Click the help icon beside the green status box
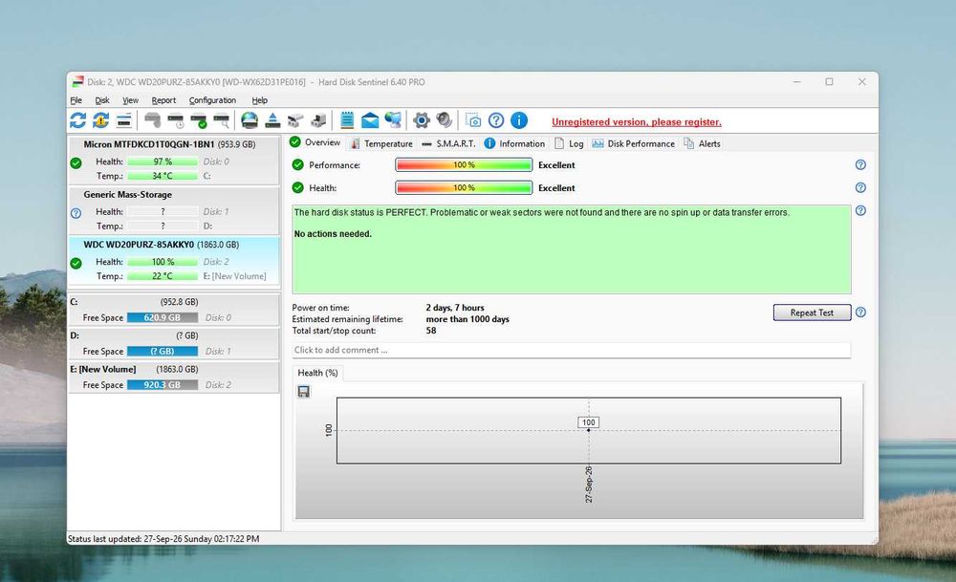This screenshot has height=582, width=956. [860, 210]
